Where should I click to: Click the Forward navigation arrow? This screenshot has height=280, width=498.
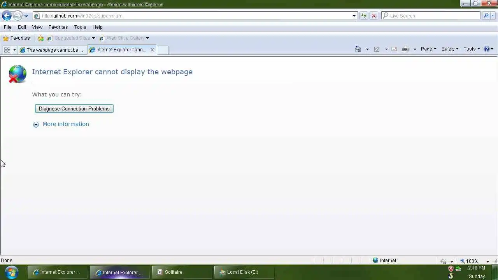18,16
